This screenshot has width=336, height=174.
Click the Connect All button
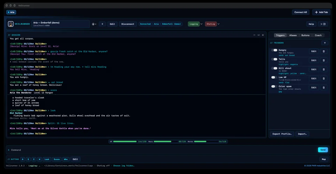point(300,12)
